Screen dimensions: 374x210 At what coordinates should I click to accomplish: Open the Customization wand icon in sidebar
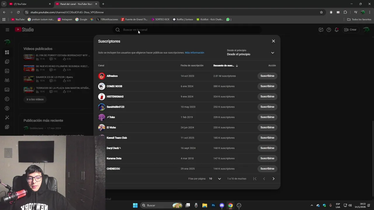pyautogui.click(x=7, y=118)
